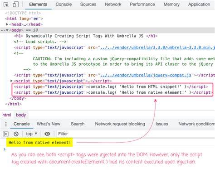Open the Performance tab

tap(142, 5)
